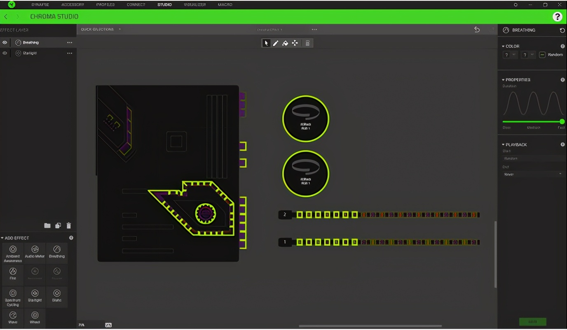Viewport: 567px width, 330px height.
Task: Select the Starlight effect layer
Action: [38, 53]
